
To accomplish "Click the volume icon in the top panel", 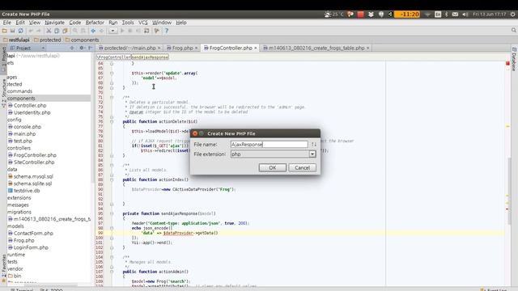I will tap(465, 15).
